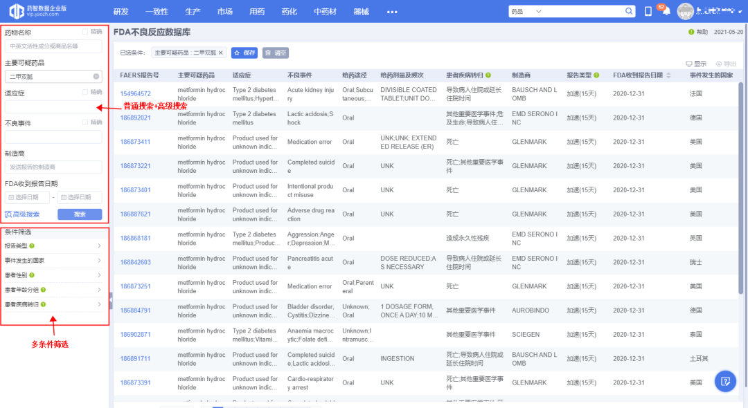Open the user account dropdown arrow

(740, 12)
